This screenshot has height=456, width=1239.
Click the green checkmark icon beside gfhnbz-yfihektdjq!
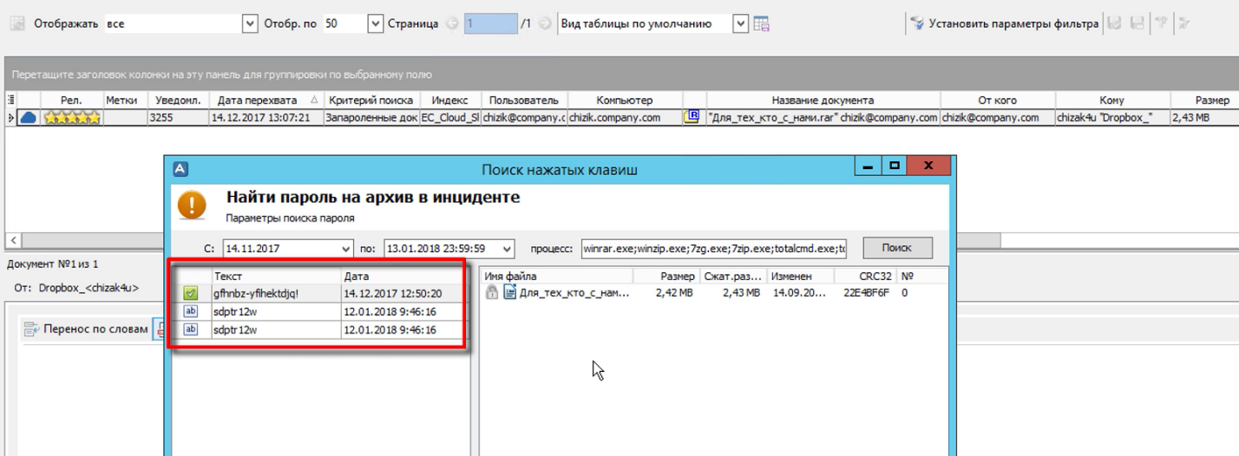191,294
